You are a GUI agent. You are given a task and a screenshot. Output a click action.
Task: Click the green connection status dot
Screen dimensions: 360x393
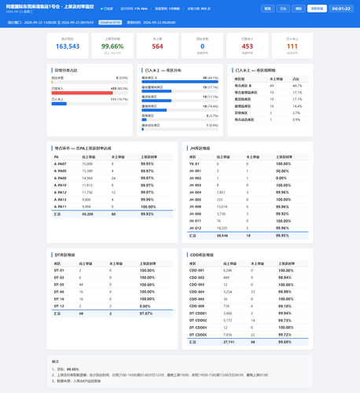[x=102, y=9]
